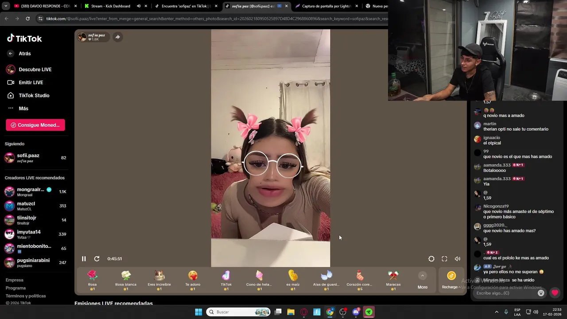
Task: Open Discord from the taskbar
Action: [356, 312]
